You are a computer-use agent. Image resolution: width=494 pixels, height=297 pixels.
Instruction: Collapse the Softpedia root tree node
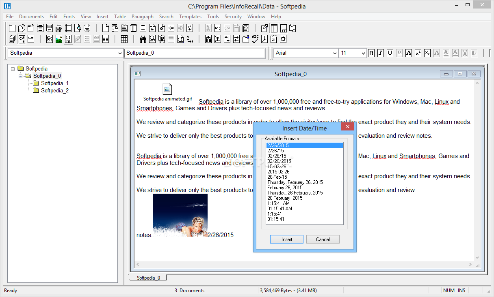point(13,68)
